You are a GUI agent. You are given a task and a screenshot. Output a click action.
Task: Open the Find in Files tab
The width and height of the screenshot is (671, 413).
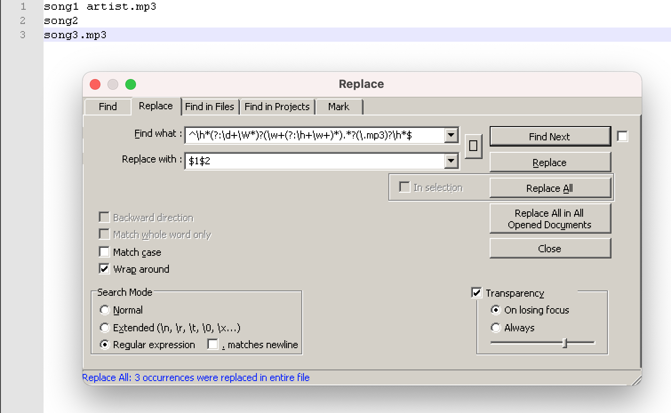(x=209, y=107)
